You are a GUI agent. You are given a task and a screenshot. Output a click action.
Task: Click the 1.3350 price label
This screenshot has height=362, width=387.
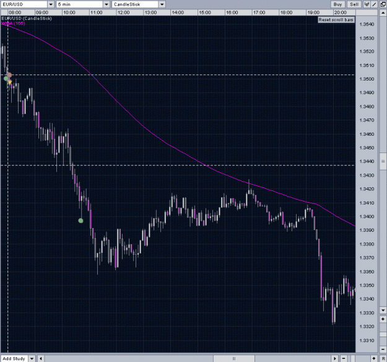click(x=367, y=285)
